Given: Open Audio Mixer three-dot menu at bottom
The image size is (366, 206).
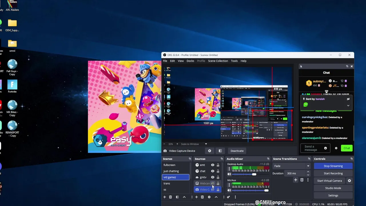Looking at the screenshot, I should [235, 197].
